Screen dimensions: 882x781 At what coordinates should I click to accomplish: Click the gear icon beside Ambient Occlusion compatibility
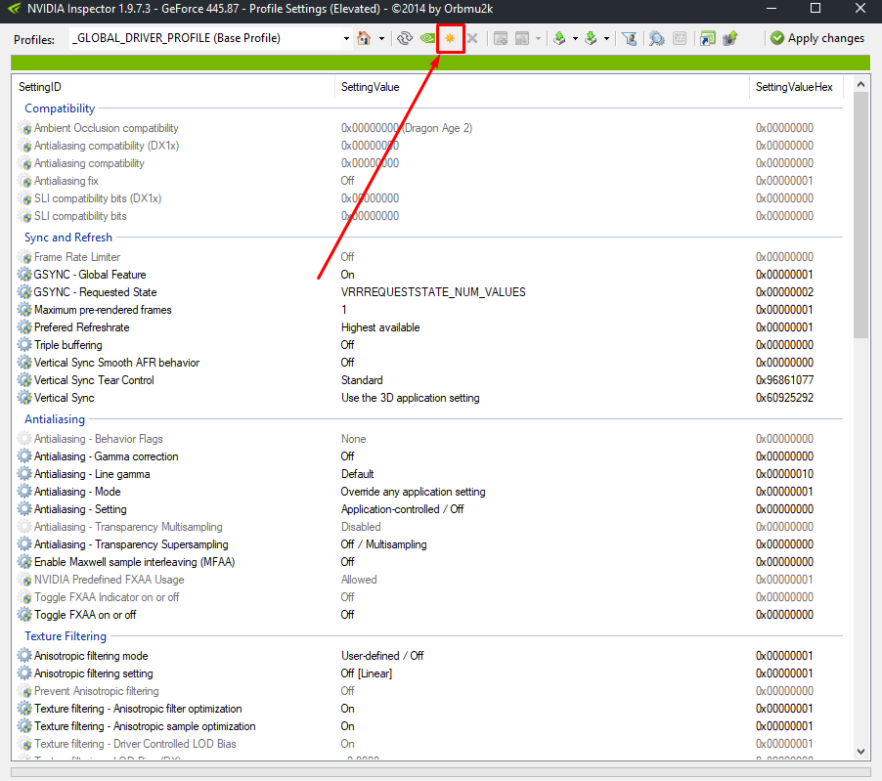(x=24, y=128)
